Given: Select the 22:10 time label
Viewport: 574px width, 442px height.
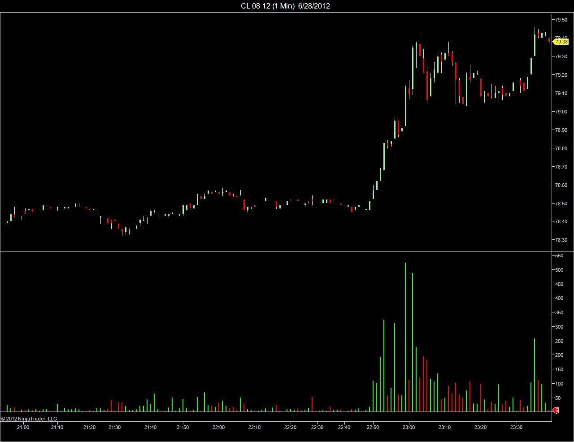Looking at the screenshot, I should pyautogui.click(x=255, y=427).
